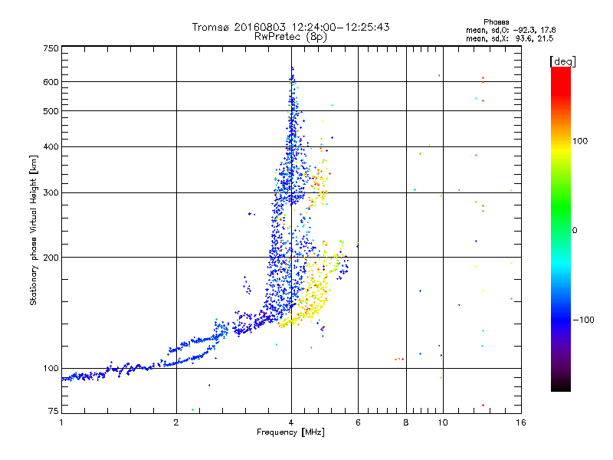The image size is (613, 460).
Task: Click the y-axis tick label '400'
Action: click(51, 147)
